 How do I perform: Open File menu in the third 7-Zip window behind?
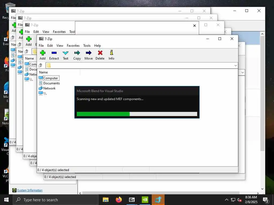click(x=27, y=32)
